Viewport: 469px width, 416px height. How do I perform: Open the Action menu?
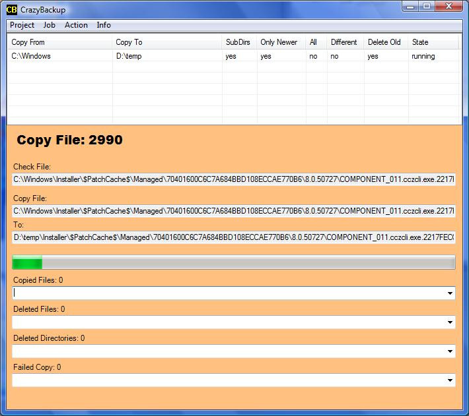tap(76, 25)
